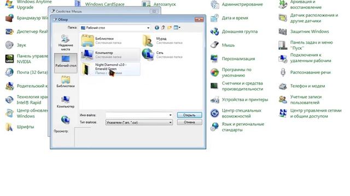Viewport: 350px width, 196px height.
Task: Open the view menu icon in toolbar
Action: click(x=177, y=28)
